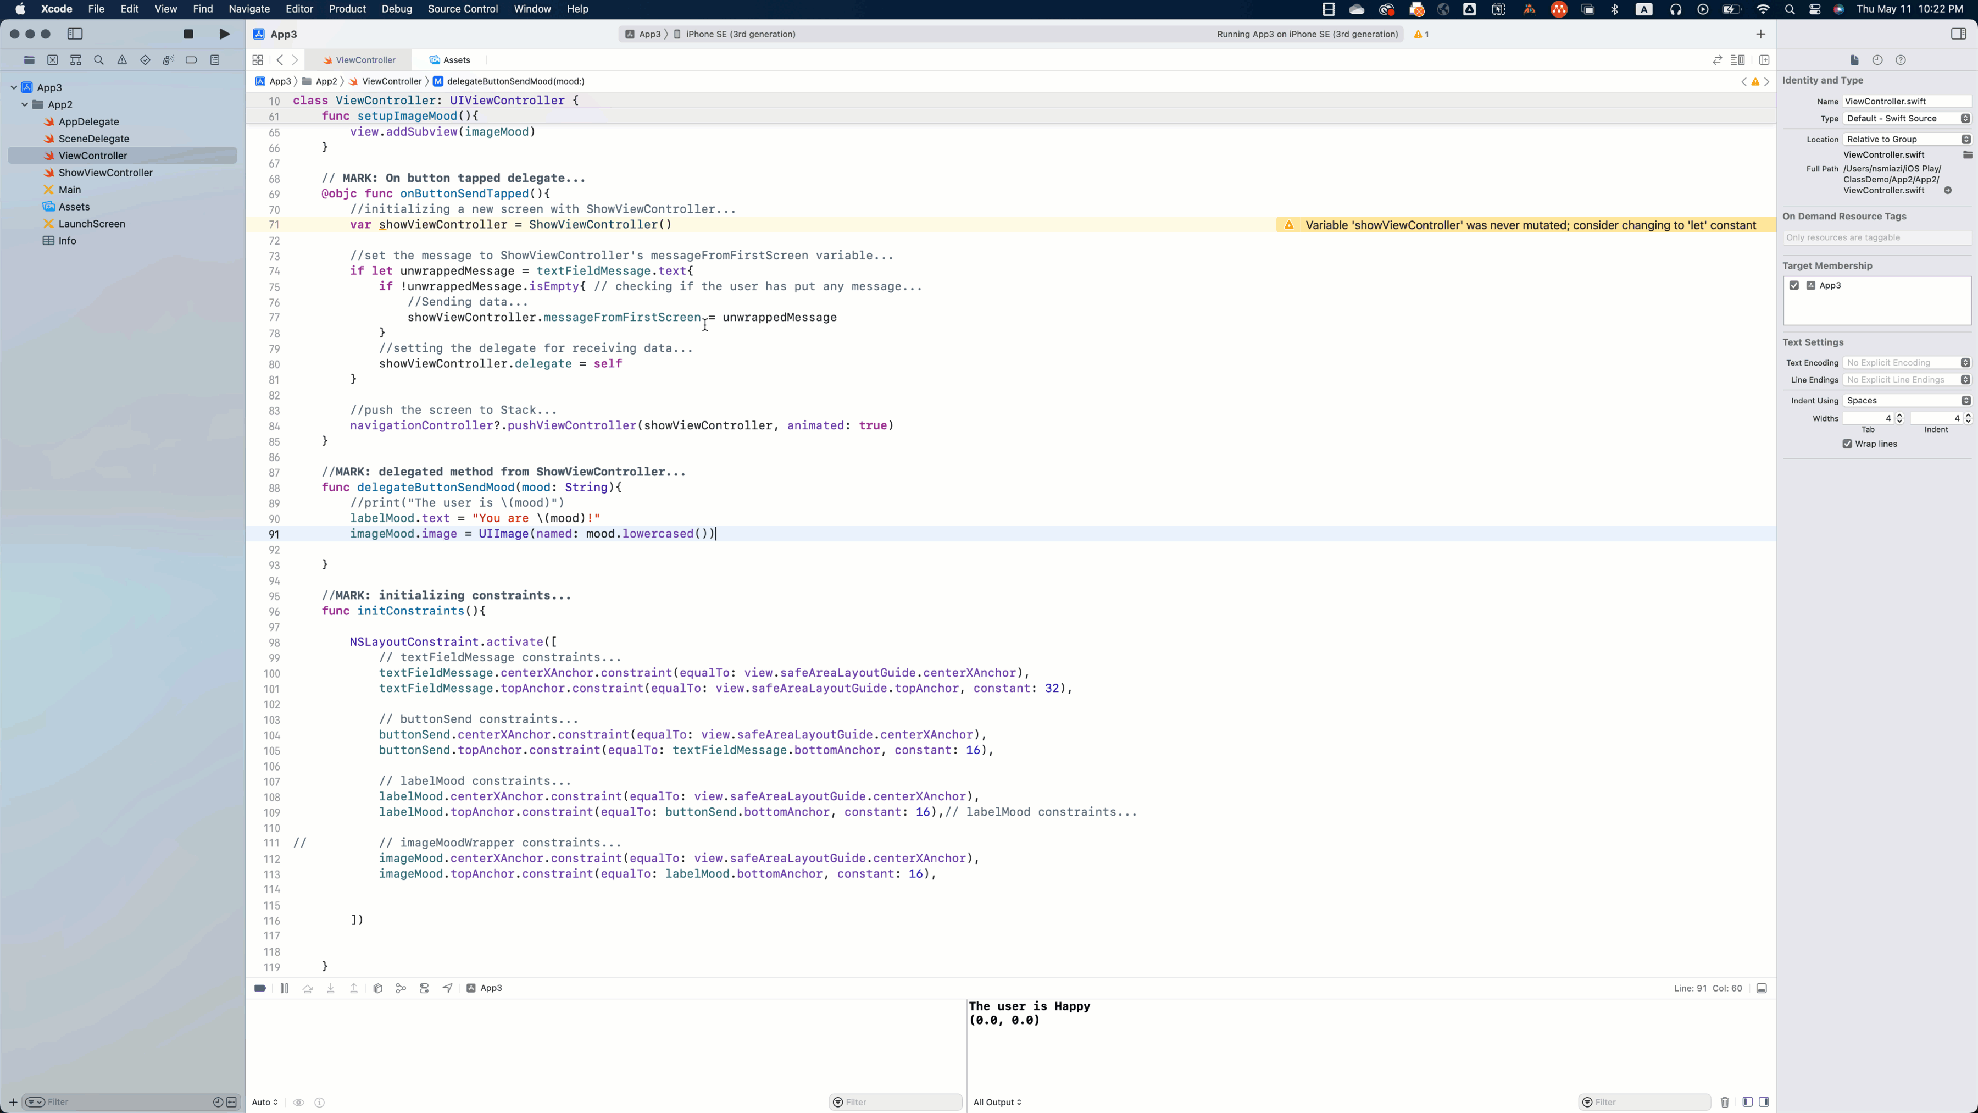Open the Debug View Hierarchy icon
The width and height of the screenshot is (1978, 1113).
pos(378,989)
